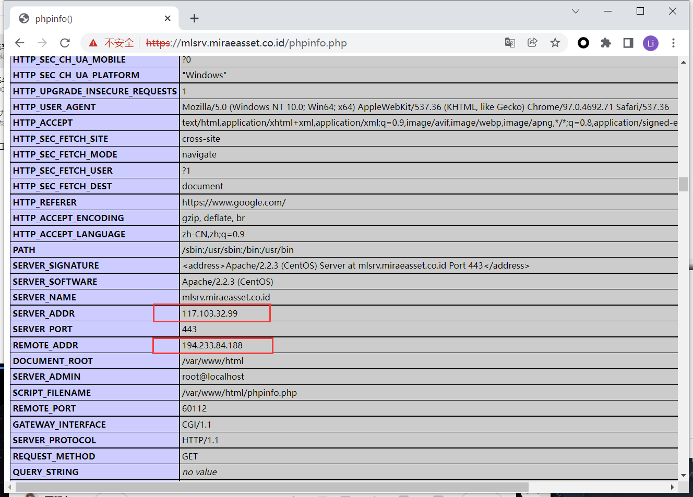Click the HTTP_SEC_FETCH_DEST value document
Screen dimensions: 693x497
click(202, 186)
